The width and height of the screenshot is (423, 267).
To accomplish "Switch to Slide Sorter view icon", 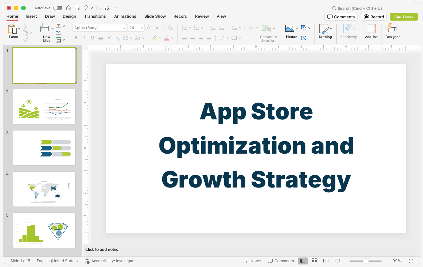I will click(x=314, y=261).
